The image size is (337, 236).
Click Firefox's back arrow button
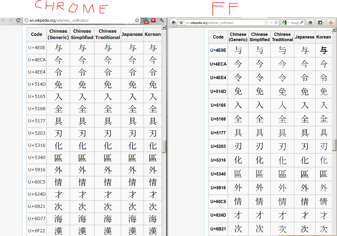(174, 23)
